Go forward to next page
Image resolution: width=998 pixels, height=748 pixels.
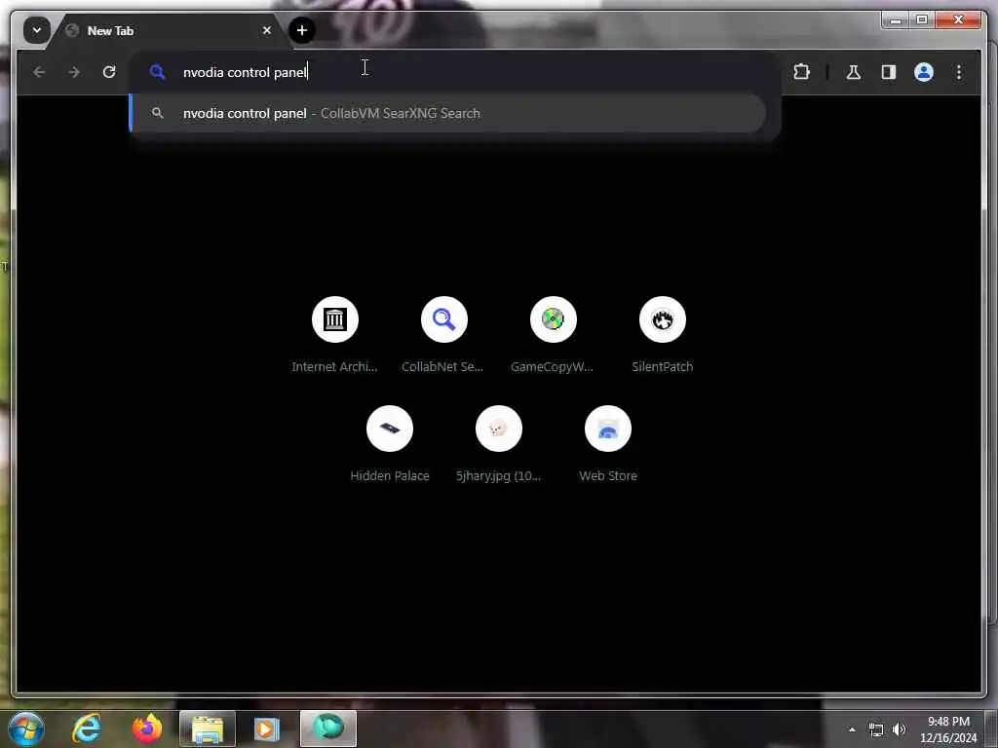[x=74, y=72]
